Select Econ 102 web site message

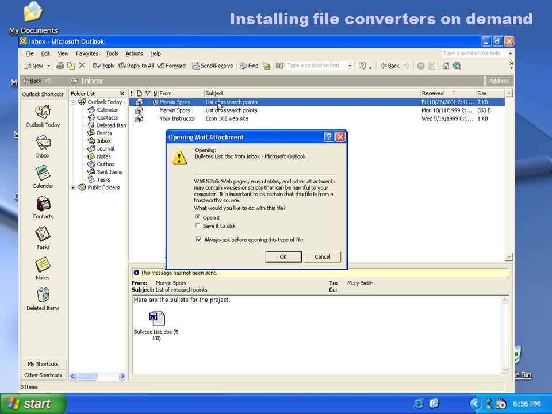click(x=316, y=118)
